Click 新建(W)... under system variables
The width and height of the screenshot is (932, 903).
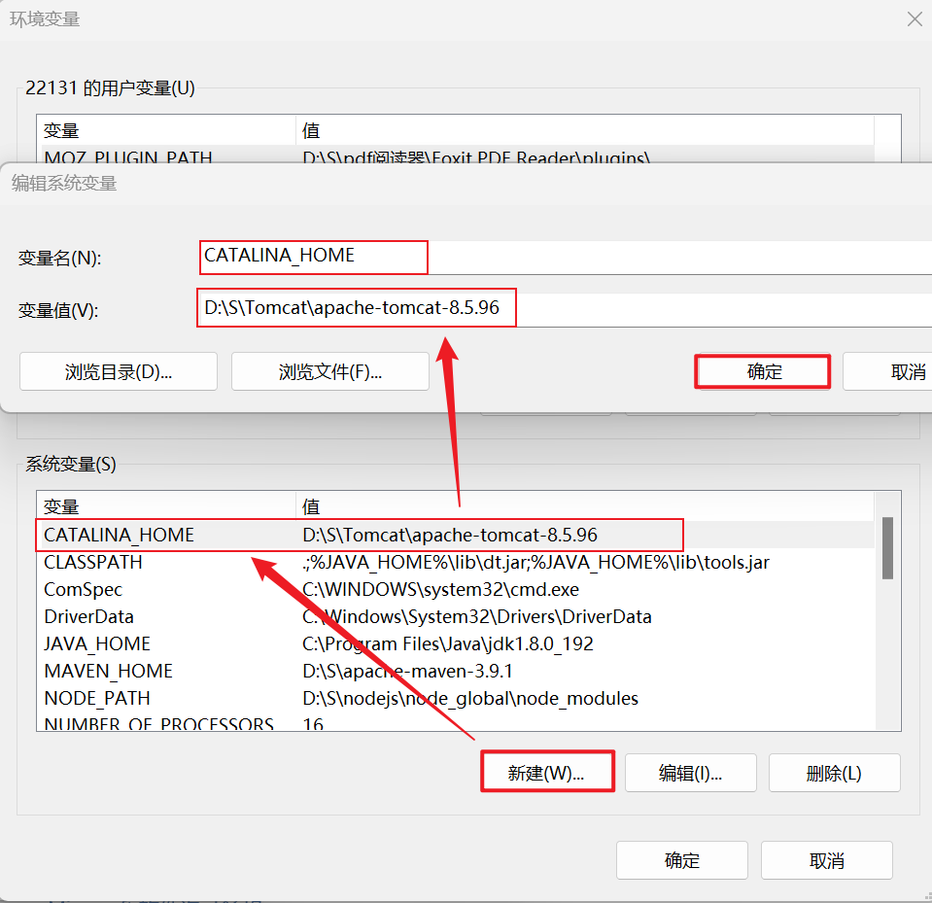point(546,773)
